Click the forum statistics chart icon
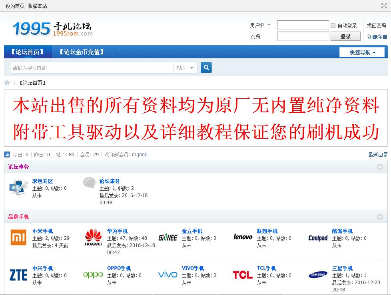391x295 pixels. (x=7, y=155)
